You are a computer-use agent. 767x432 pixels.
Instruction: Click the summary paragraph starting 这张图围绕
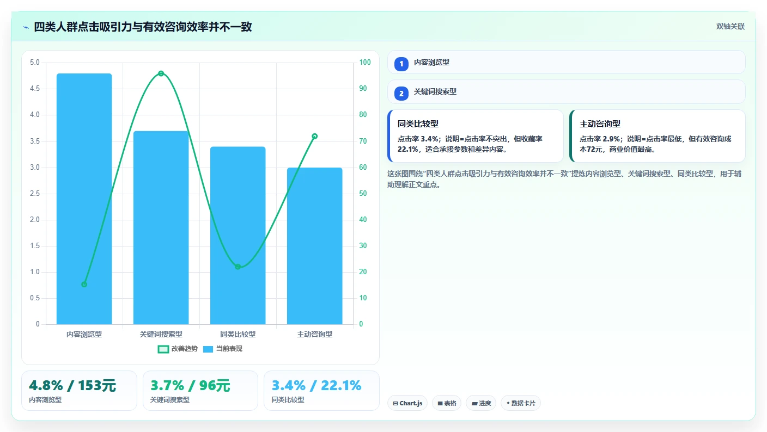click(x=564, y=179)
